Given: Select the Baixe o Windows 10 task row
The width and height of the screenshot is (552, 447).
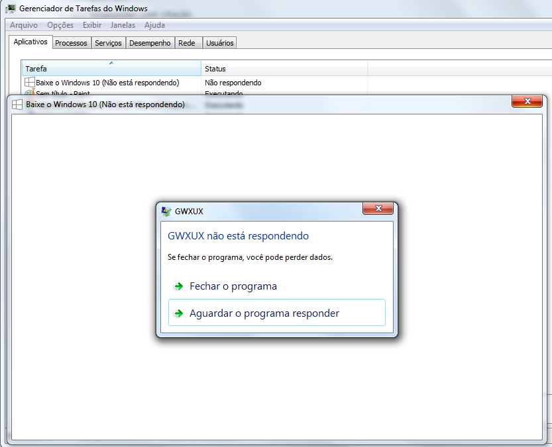Looking at the screenshot, I should (107, 83).
